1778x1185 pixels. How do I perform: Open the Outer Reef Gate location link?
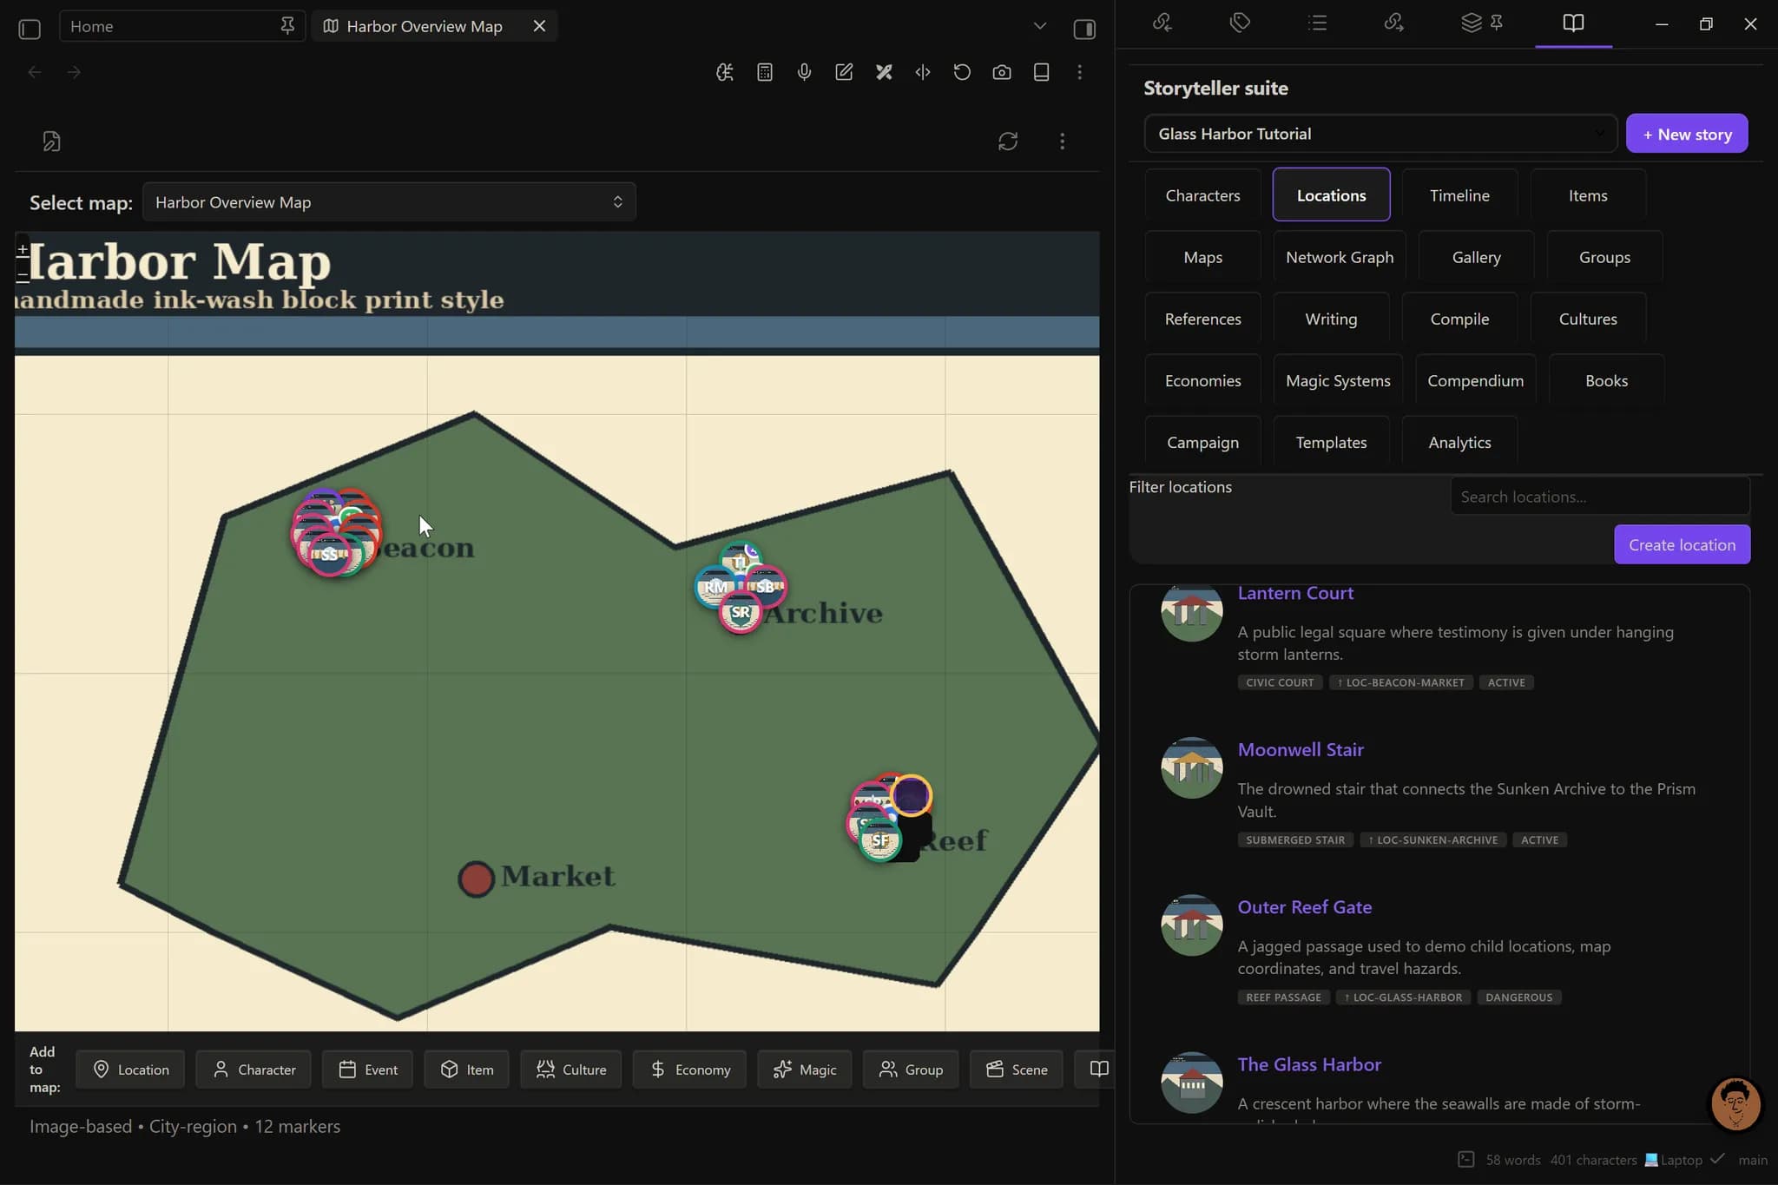click(x=1304, y=906)
